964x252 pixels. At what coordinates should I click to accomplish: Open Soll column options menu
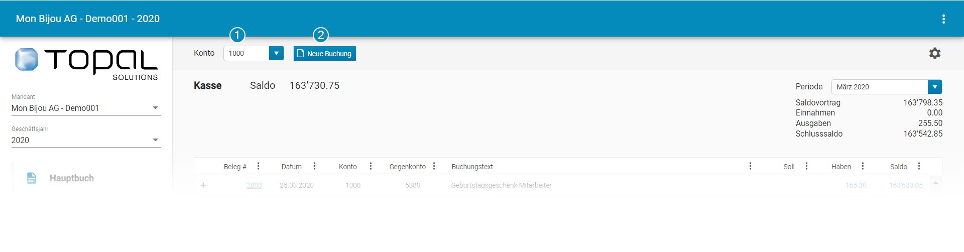click(806, 166)
